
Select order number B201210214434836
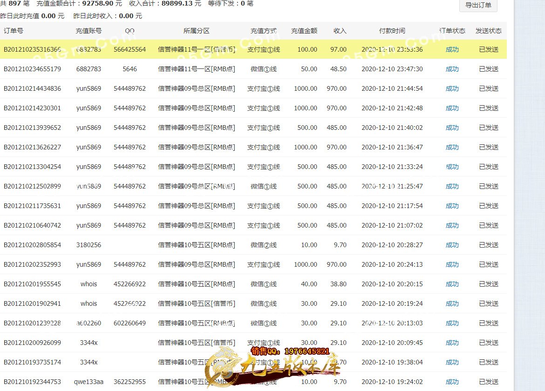pos(32,88)
